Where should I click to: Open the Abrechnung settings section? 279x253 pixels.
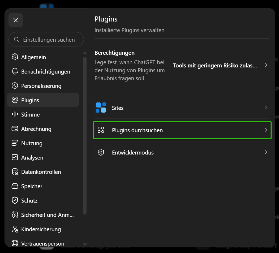point(43,129)
